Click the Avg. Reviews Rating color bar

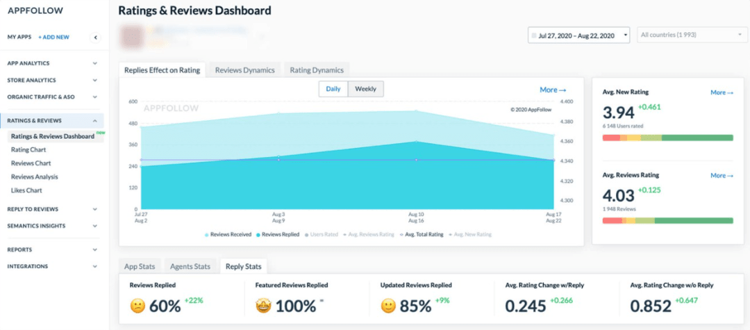[667, 220]
